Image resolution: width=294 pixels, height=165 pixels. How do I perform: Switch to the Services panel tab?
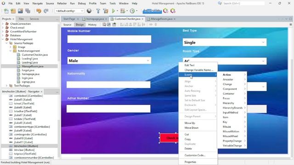pos(34,19)
